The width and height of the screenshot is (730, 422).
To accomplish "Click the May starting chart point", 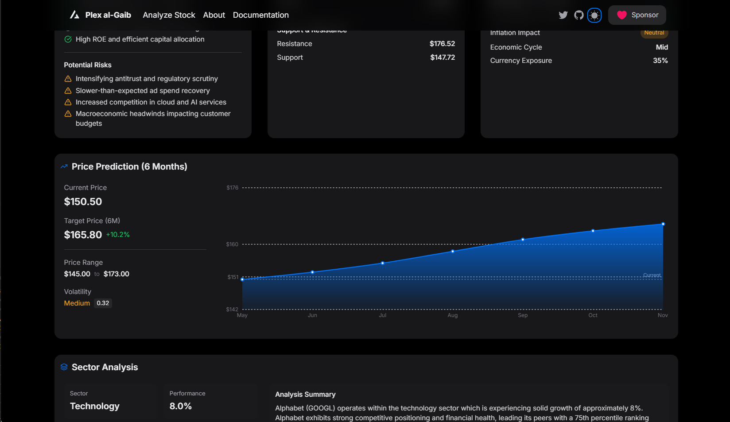I will coord(242,279).
